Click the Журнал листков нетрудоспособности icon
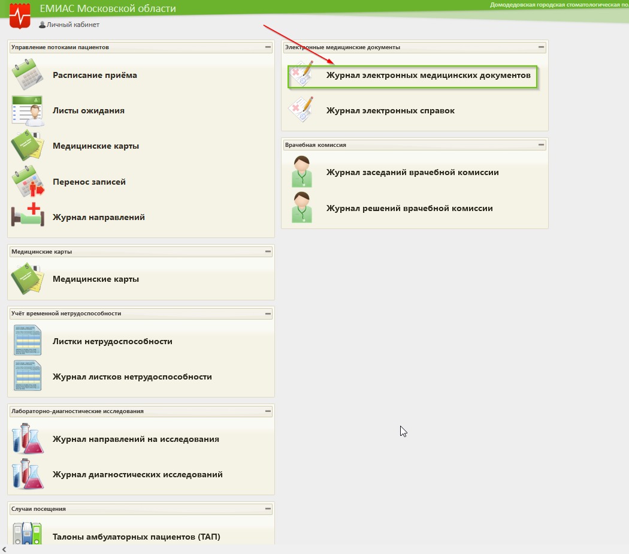The height and width of the screenshot is (554, 629). coord(28,376)
